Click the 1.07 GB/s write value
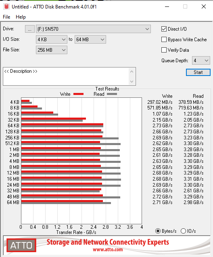The image size is (213, 257). coord(163,114)
